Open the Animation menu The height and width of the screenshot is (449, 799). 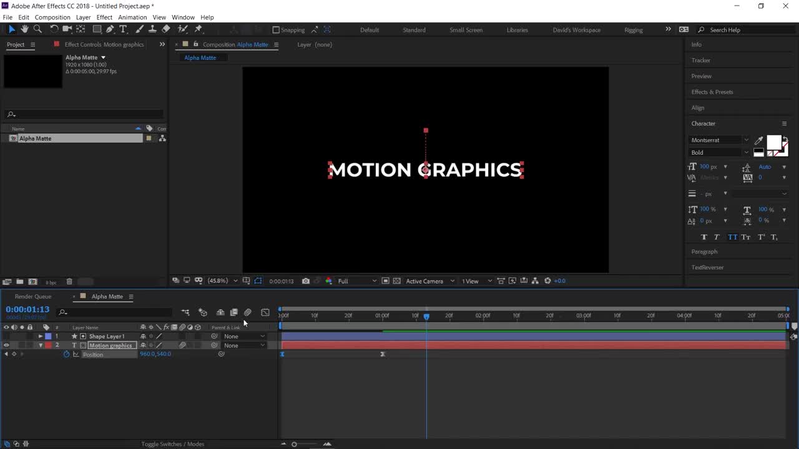pyautogui.click(x=132, y=17)
